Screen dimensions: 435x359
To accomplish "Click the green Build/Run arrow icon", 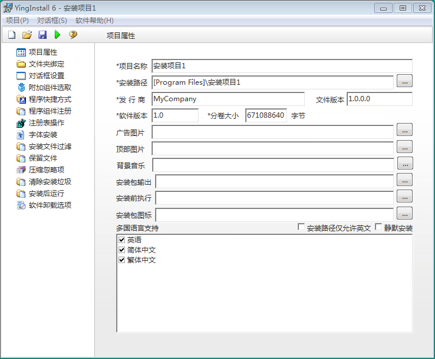I will coord(58,35).
